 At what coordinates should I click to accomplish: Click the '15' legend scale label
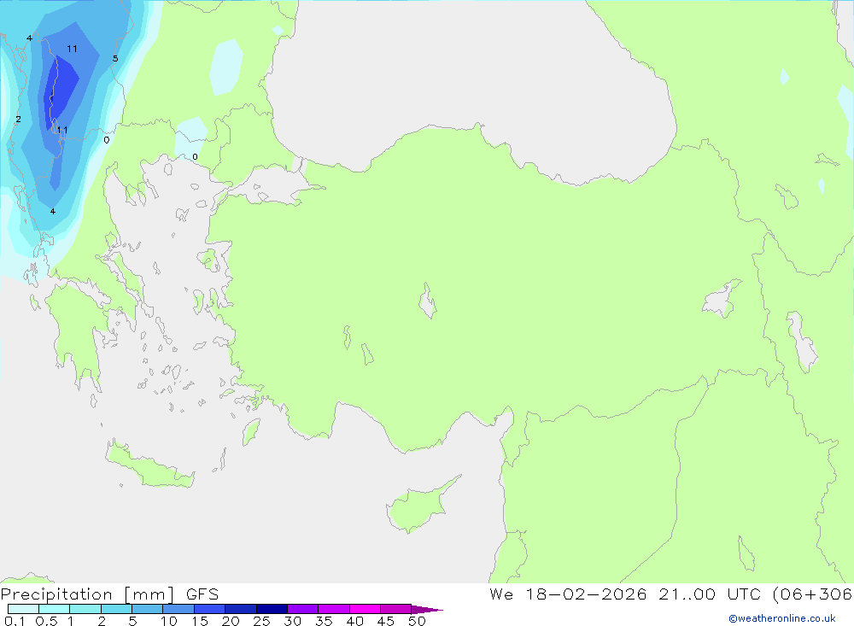click(200, 621)
